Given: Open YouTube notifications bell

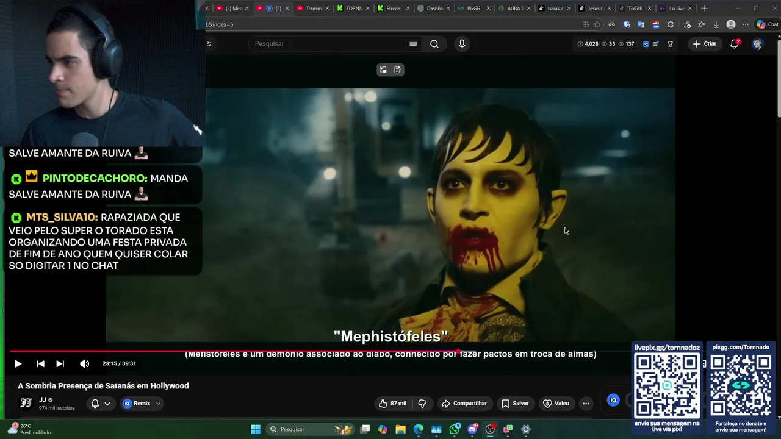Looking at the screenshot, I should [735, 44].
